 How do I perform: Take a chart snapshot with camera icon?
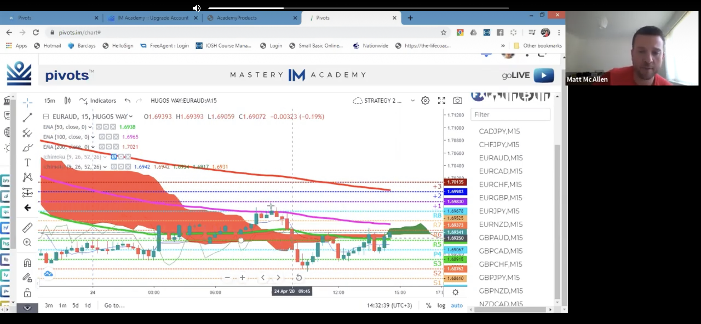[x=457, y=101]
